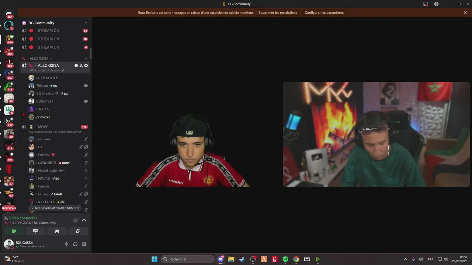Open server with 67 unread badge
Image resolution: width=472 pixels, height=265 pixels.
coord(9,181)
